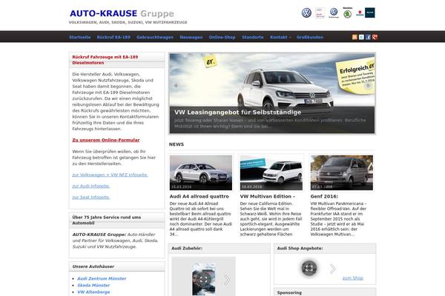Open Neuwagen menu item
445x296 pixels.
coord(191,37)
